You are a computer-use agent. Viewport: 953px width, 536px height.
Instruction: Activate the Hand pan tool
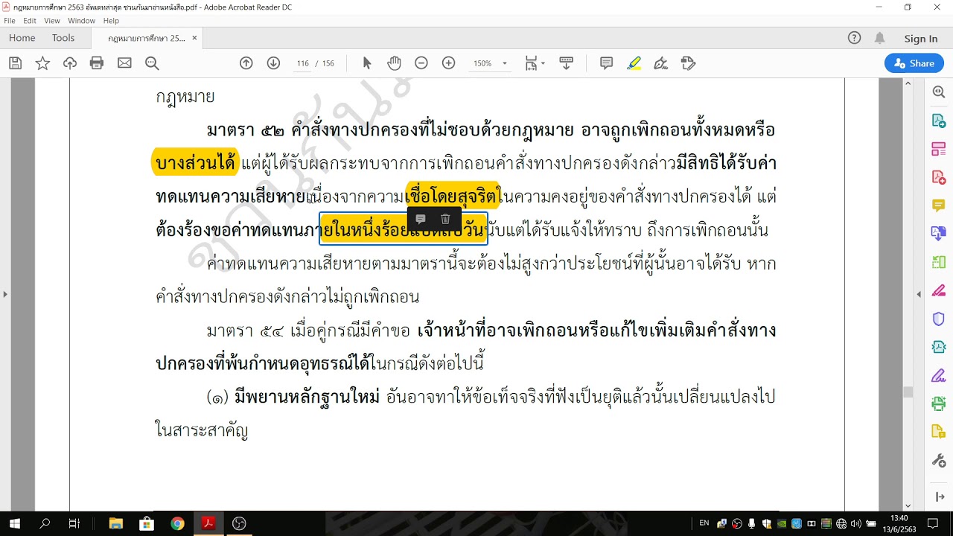pyautogui.click(x=394, y=63)
